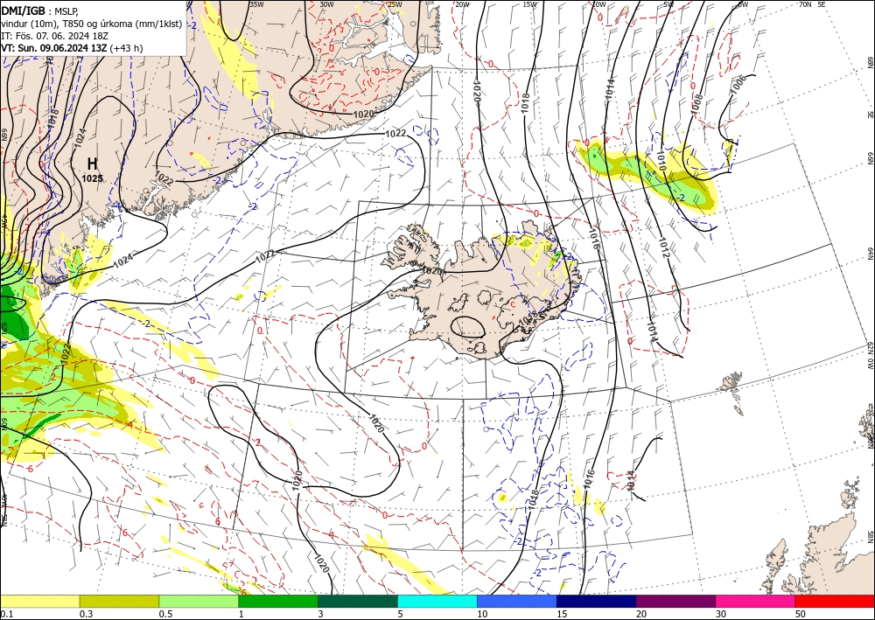Click the 'DMI/IGB : MSLP,' title line

click(39, 10)
